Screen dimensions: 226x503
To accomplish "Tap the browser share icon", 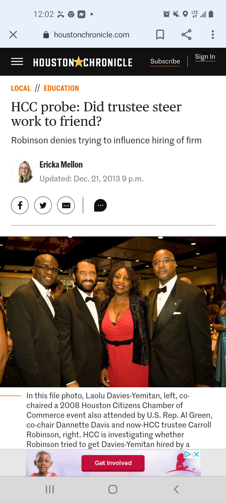I will (x=186, y=35).
